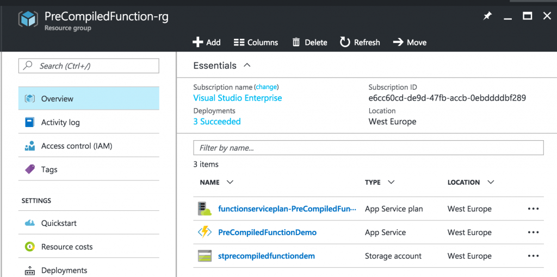Click the Overview cube icon in sidebar
557x277 pixels.
[29, 99]
